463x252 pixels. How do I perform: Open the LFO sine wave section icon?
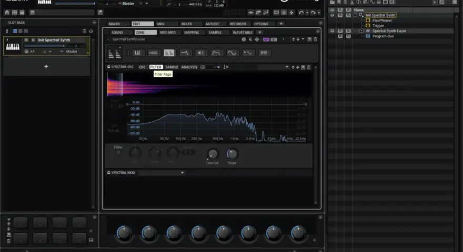coord(232,52)
